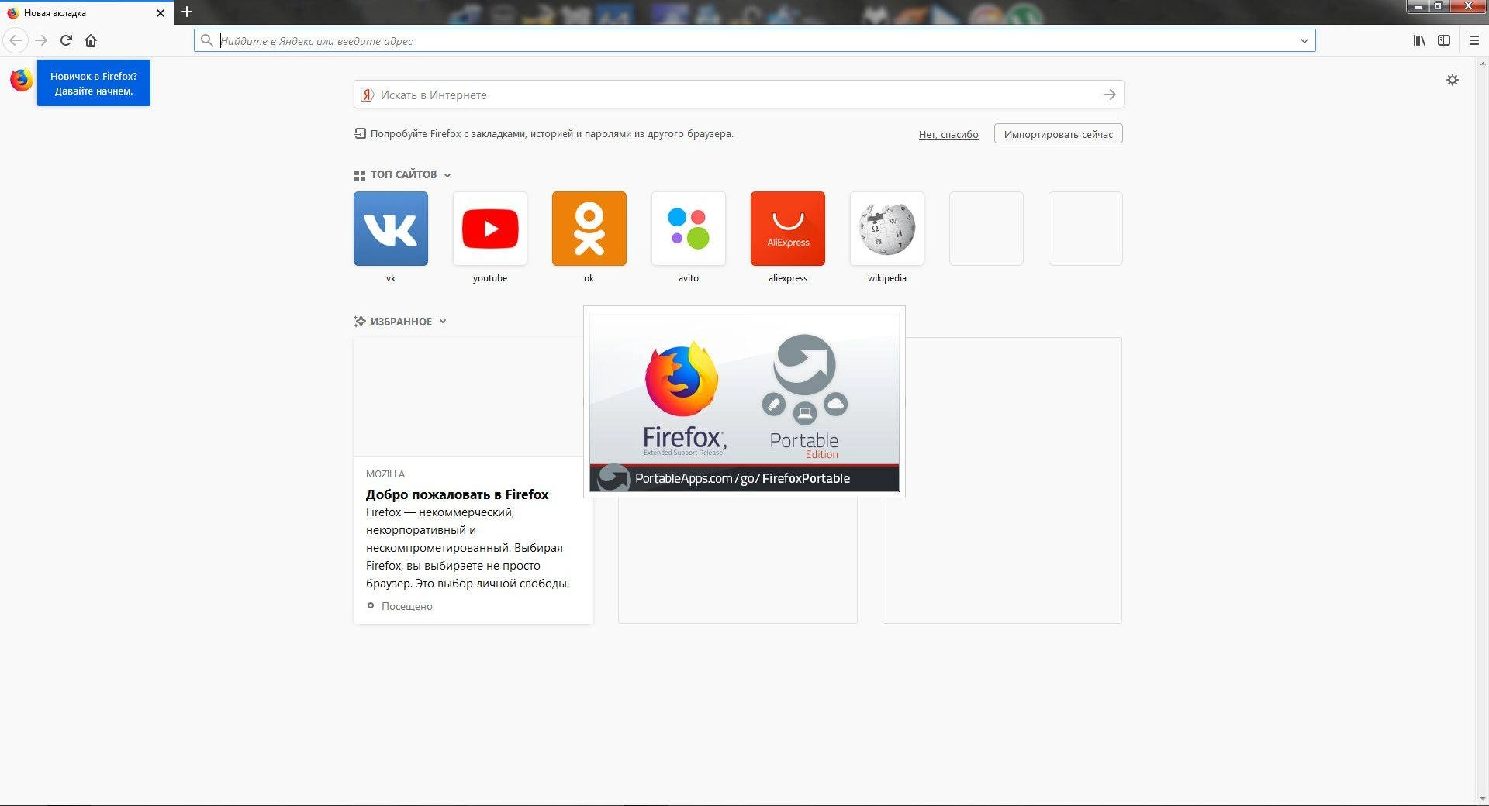
Task: Open the youtube top site tile
Action: click(490, 229)
